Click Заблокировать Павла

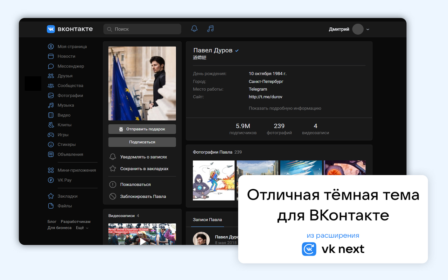point(143,196)
